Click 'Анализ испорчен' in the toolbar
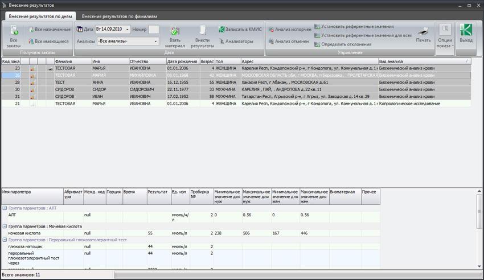The image size is (484, 280). [289, 30]
